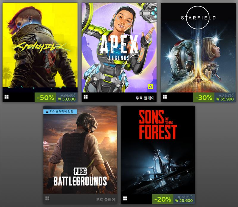Viewport: 238px width, 207px height.
Task: Click the 무료 플레이 label under PUBG
Action: point(106,200)
